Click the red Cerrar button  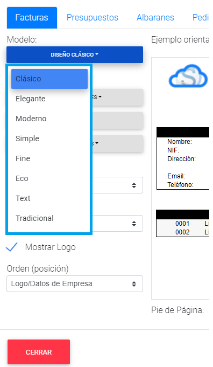pos(39,352)
